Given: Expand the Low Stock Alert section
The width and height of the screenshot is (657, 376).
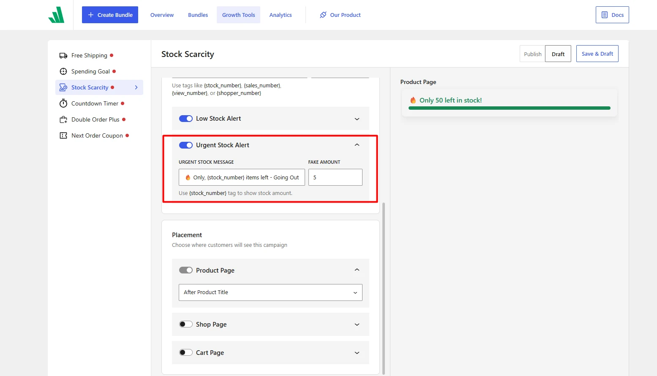Looking at the screenshot, I should pyautogui.click(x=357, y=119).
